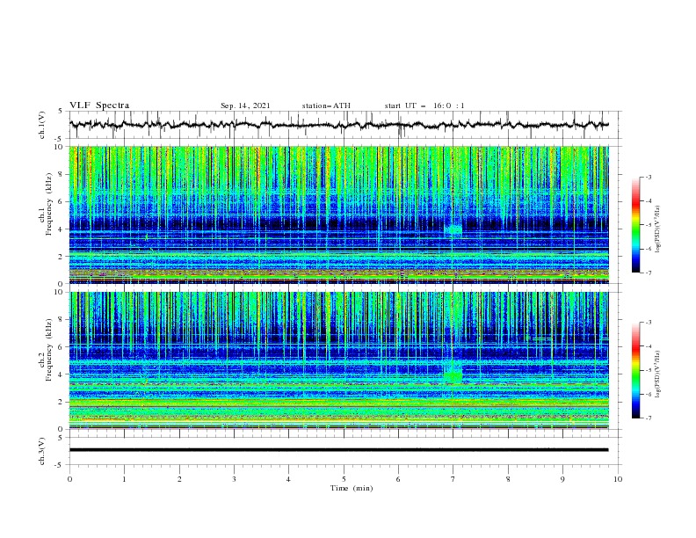The image size is (696, 538).
Task: Click the "2" frequency tick of ch.2 spectrogram
Action: (x=61, y=402)
